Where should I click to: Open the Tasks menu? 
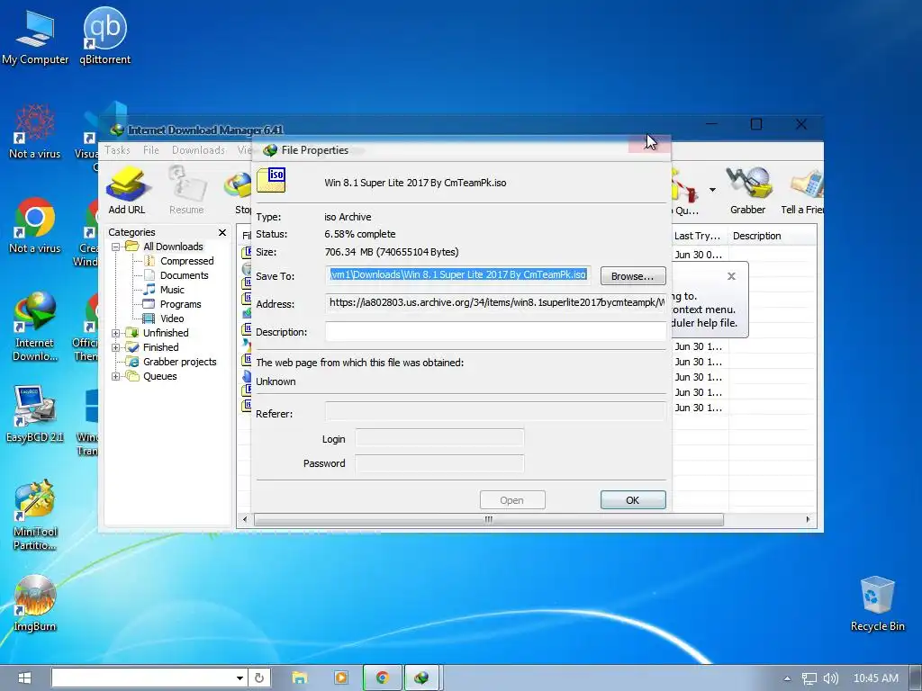(117, 150)
